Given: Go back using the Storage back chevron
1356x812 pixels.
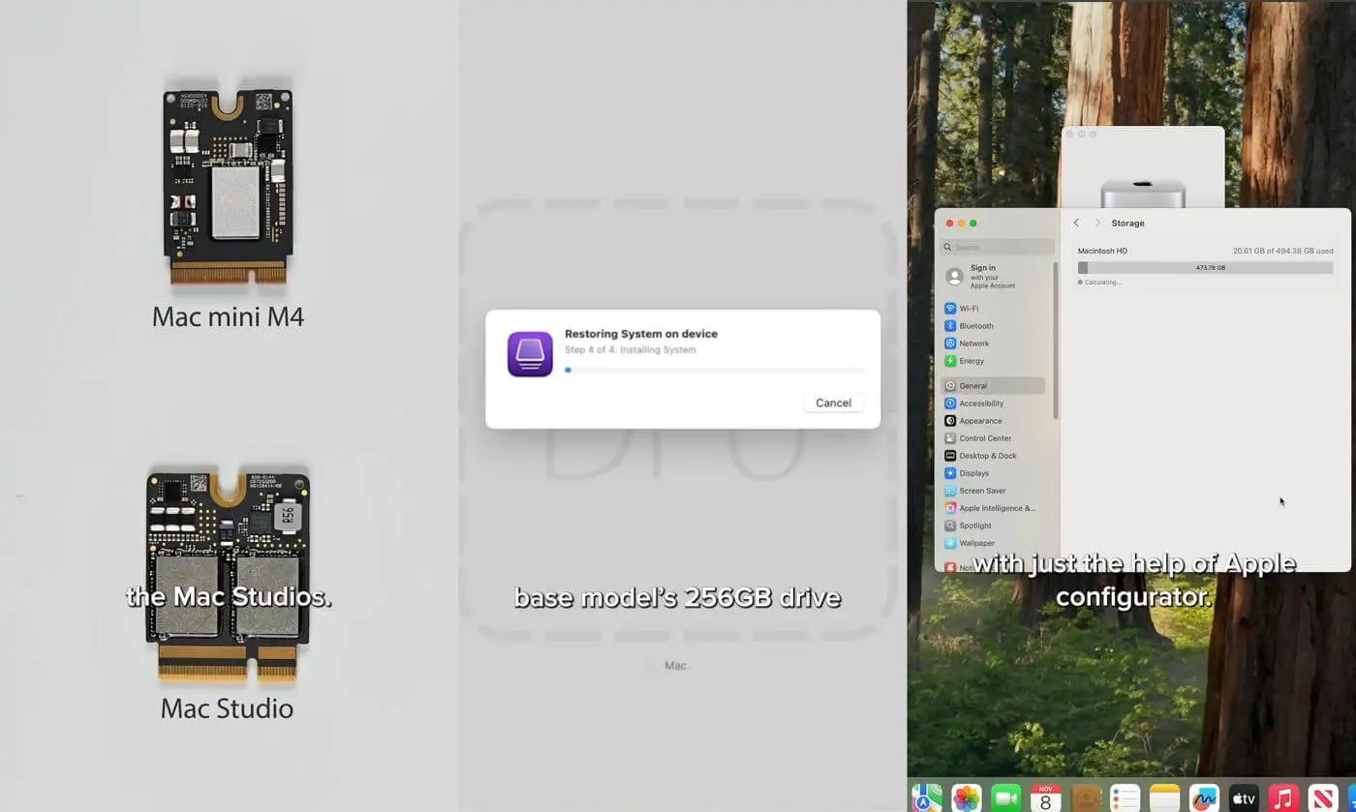Looking at the screenshot, I should click(x=1076, y=223).
